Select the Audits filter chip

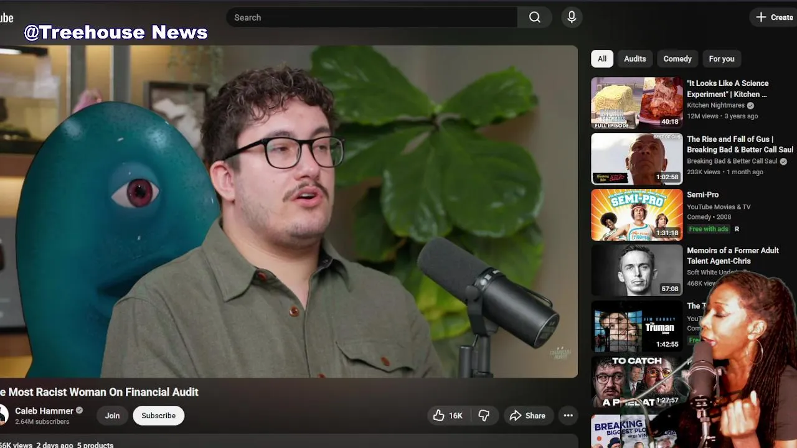click(x=635, y=58)
